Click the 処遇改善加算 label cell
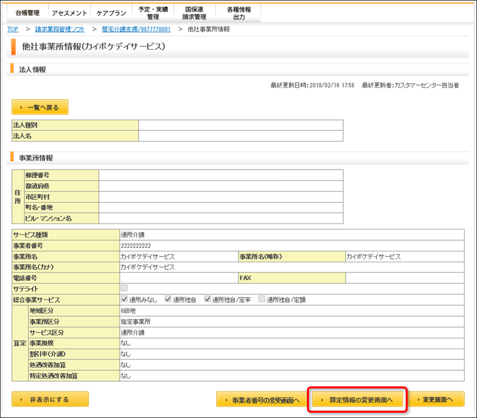The image size is (477, 418). [74, 365]
